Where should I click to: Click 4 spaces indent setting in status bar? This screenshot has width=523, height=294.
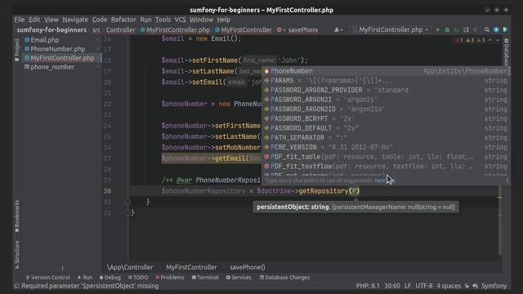tap(449, 286)
